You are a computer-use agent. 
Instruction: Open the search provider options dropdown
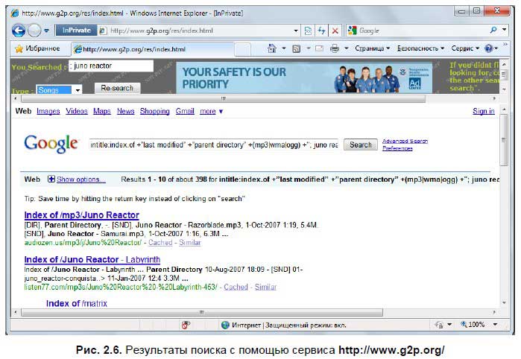click(505, 31)
